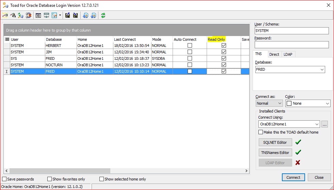Image resolution: width=334 pixels, height=190 pixels.
Task: Click the Toad app icon in title bar
Action: [5, 5]
